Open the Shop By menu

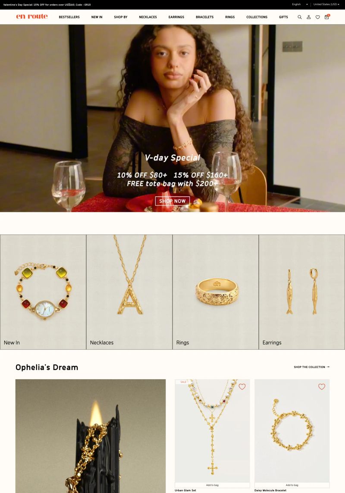tap(120, 17)
